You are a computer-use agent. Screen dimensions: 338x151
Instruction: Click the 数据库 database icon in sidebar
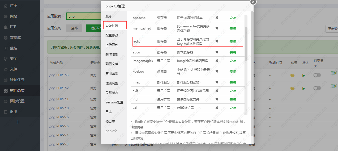6,37
